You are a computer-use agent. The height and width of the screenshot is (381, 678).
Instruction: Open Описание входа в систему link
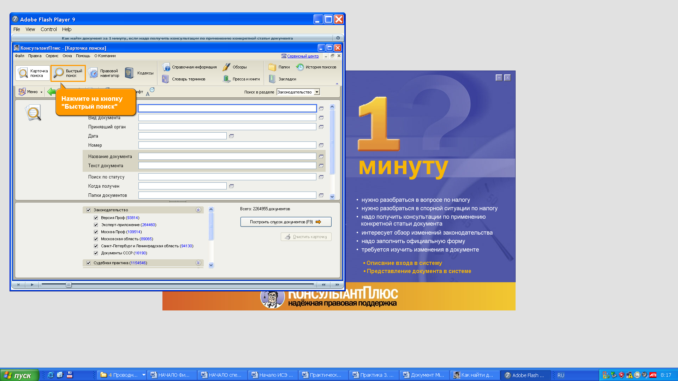pyautogui.click(x=404, y=263)
